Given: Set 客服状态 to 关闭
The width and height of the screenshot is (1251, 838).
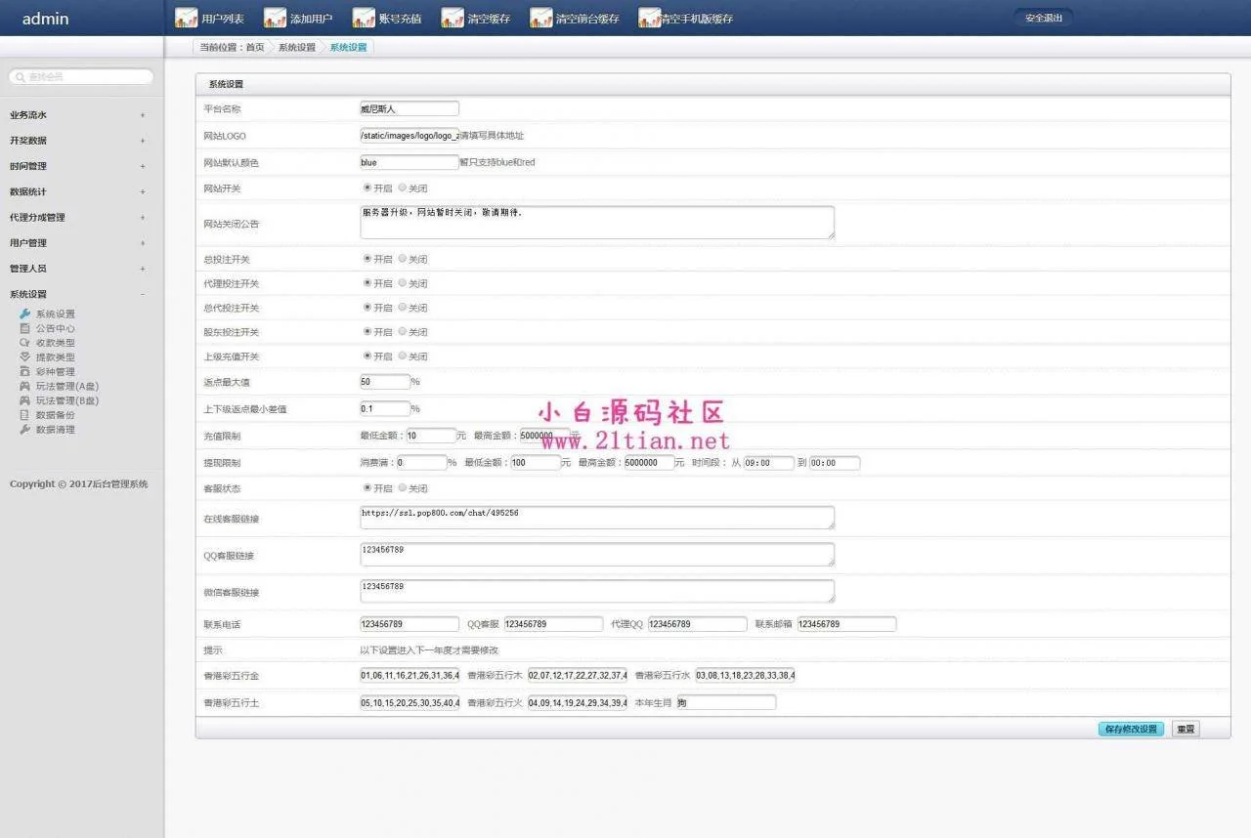Looking at the screenshot, I should tap(403, 488).
